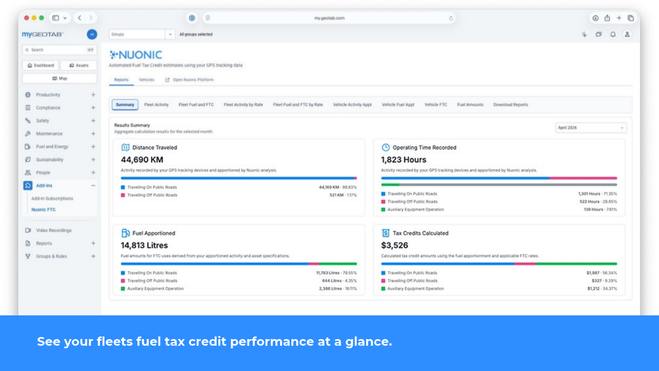Open the Fleet Fuel and FTC tab

196,105
